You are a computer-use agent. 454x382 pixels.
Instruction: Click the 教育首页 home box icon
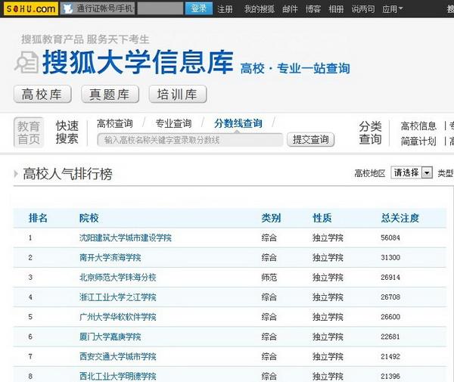29,132
